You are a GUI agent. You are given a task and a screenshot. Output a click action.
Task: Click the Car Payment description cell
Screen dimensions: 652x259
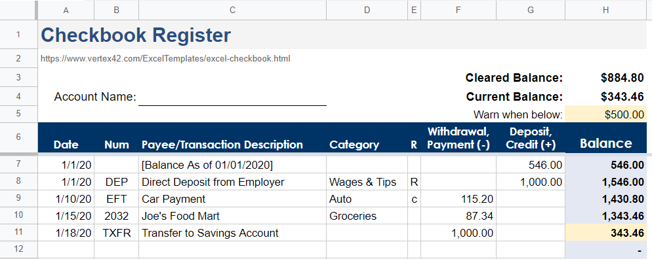pos(232,199)
